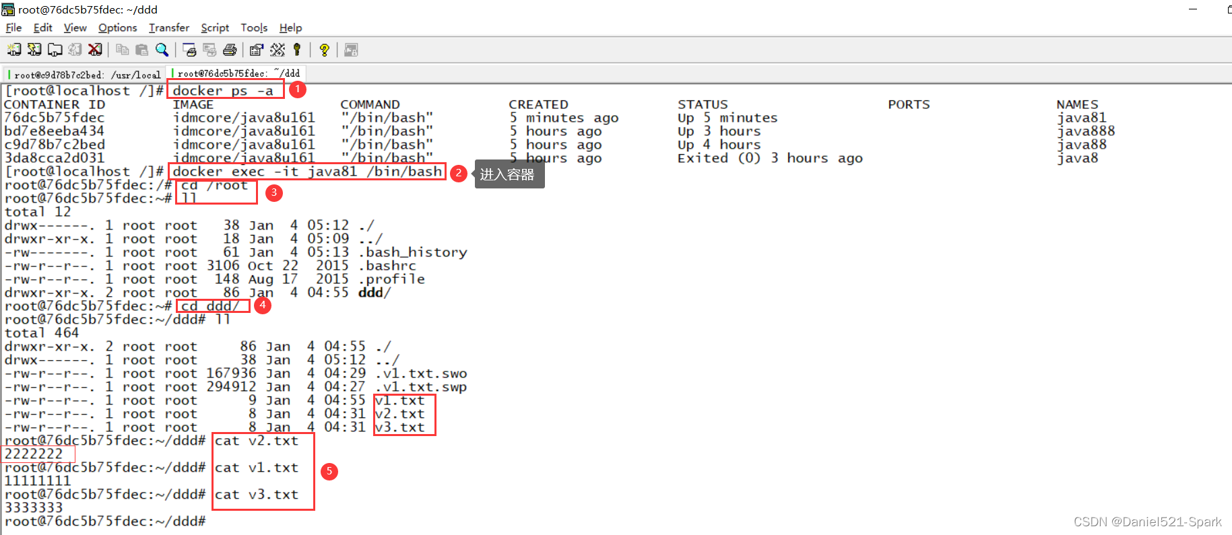Open the Script menu
This screenshot has height=535, width=1232.
point(215,28)
